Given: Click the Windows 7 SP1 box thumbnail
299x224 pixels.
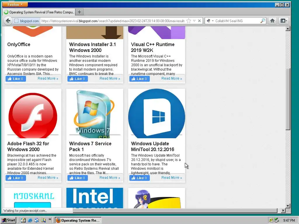Looking at the screenshot, I should (95, 114).
